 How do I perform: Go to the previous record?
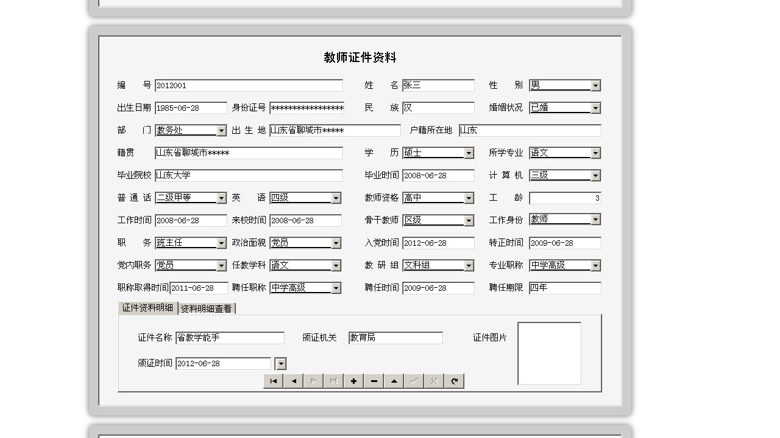pyautogui.click(x=293, y=381)
